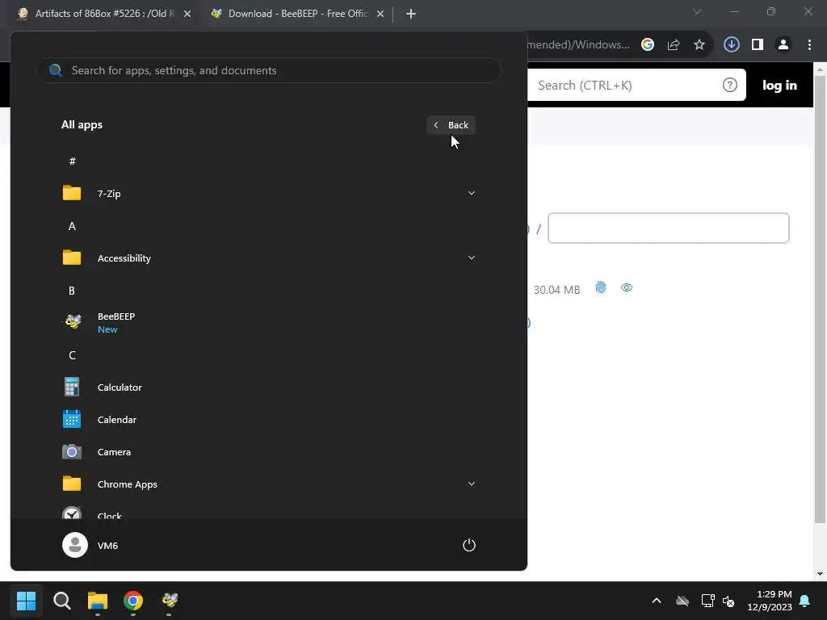Close the Download - BeeBEEP tab

pyautogui.click(x=380, y=14)
